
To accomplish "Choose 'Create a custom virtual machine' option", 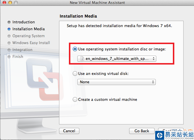I will coord(75,99).
